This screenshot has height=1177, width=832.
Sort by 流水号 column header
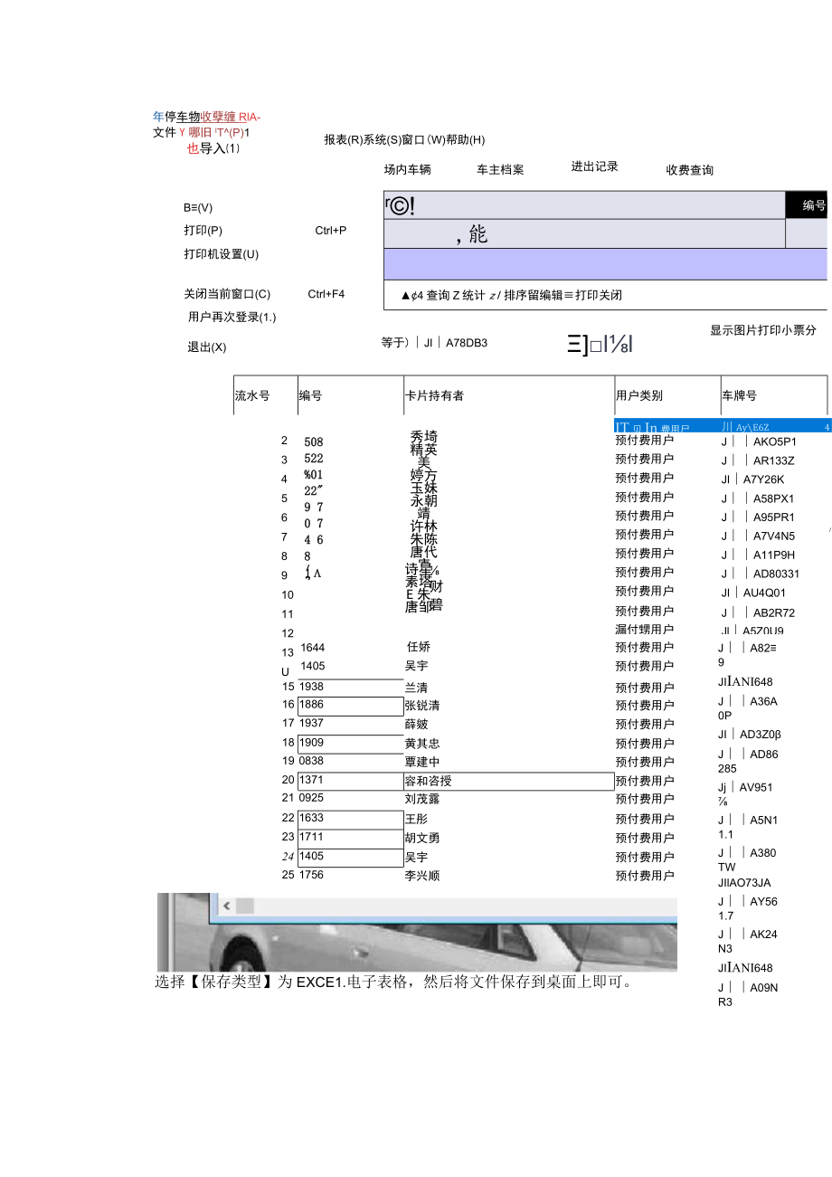coord(252,395)
